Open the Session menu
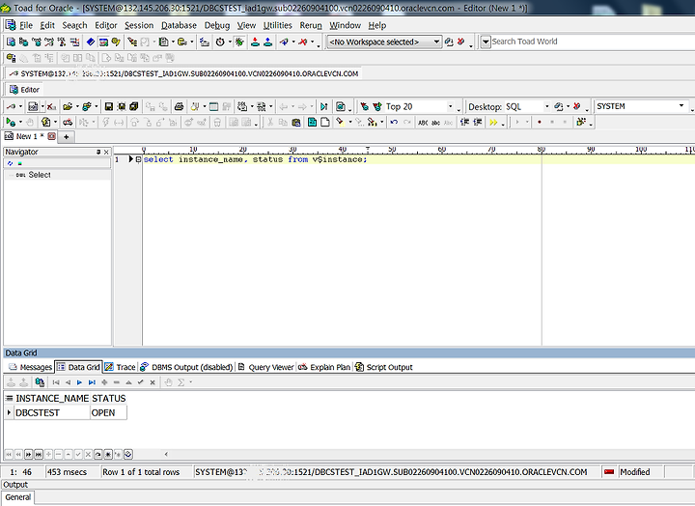Image resolution: width=695 pixels, height=506 pixels. tap(139, 25)
